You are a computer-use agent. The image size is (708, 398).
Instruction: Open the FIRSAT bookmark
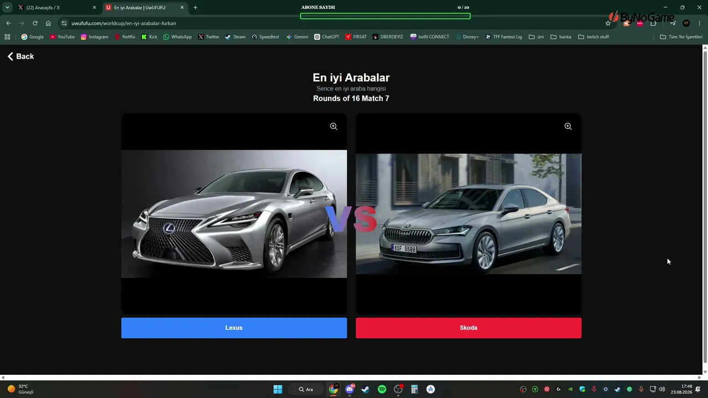(356, 37)
